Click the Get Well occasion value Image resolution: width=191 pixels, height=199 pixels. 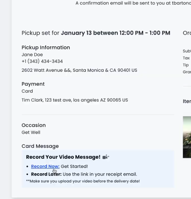pyautogui.click(x=31, y=132)
